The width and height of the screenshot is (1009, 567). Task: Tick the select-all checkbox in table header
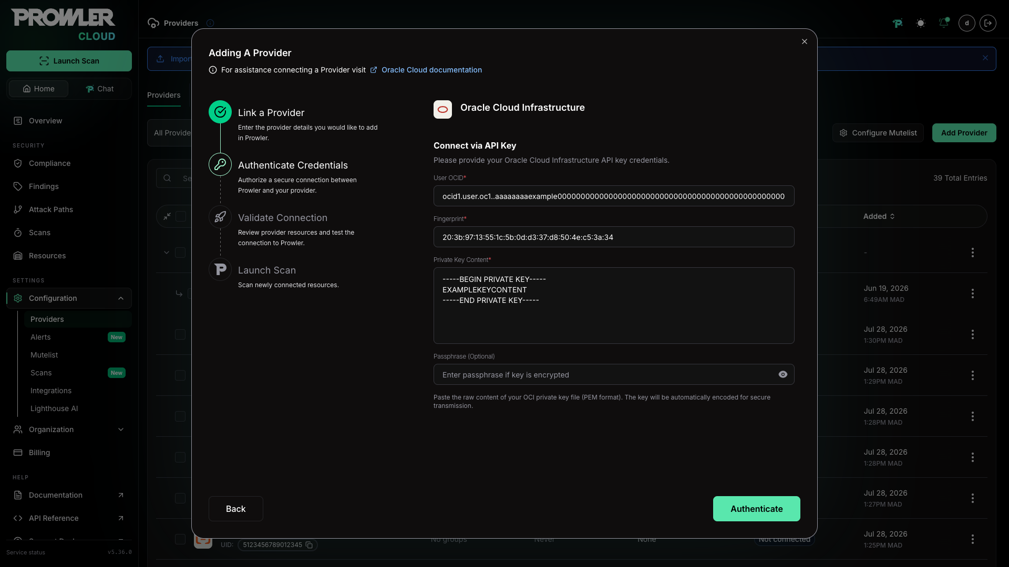(x=180, y=216)
